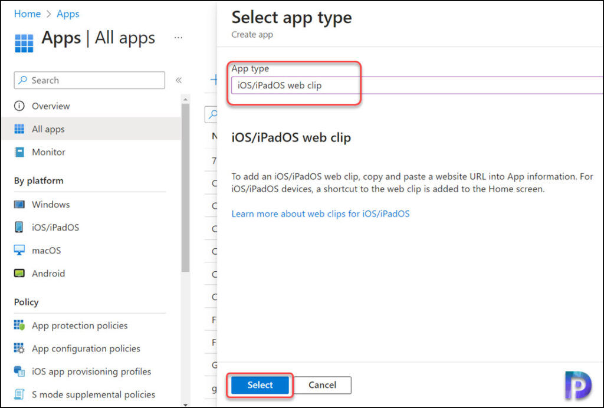This screenshot has width=604, height=408.
Task: Click the Monitor notebook icon
Action: pyautogui.click(x=19, y=152)
